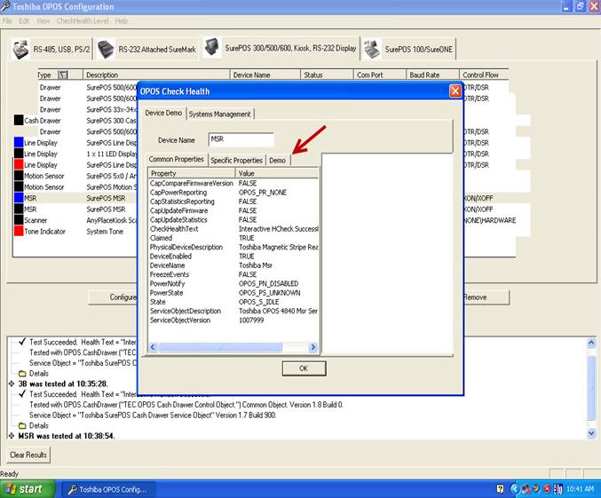
Task: Open the Systems Management tab
Action: tap(220, 114)
